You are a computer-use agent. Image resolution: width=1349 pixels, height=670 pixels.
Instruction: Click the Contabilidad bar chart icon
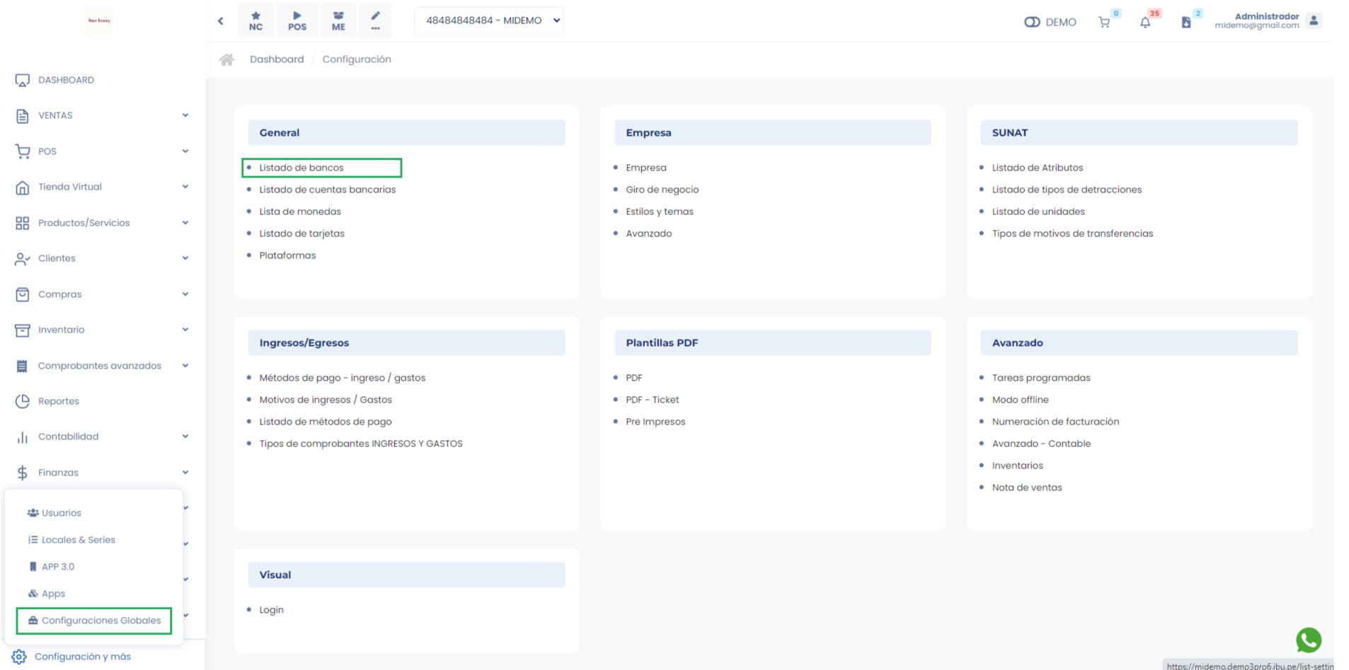23,437
